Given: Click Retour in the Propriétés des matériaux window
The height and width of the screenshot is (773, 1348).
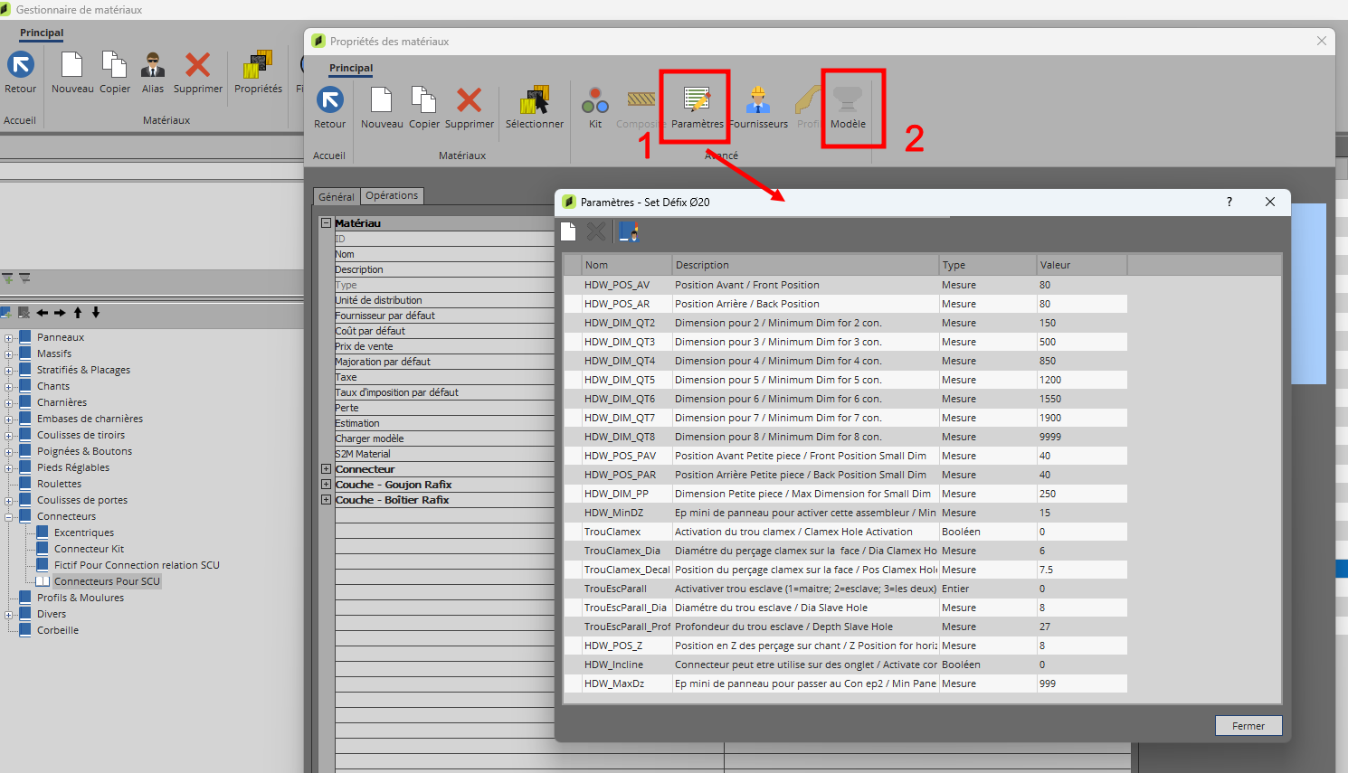Looking at the screenshot, I should pos(330,108).
